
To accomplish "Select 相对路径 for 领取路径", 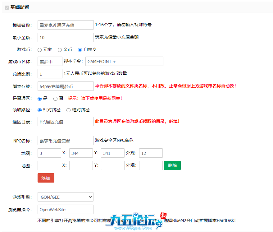I will [x=39, y=110].
